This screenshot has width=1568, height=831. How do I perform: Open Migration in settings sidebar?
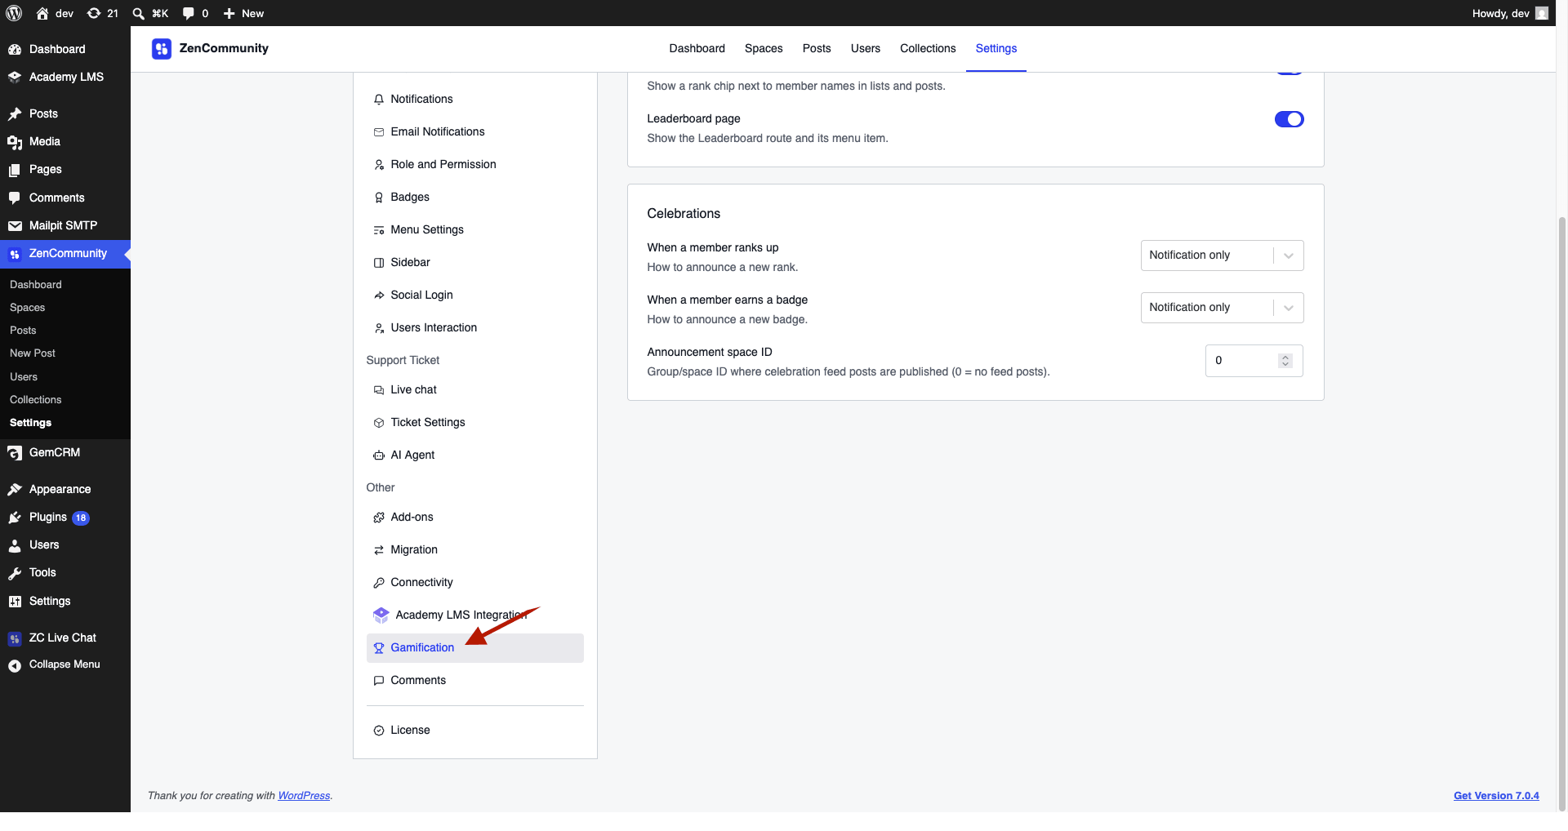click(475, 550)
